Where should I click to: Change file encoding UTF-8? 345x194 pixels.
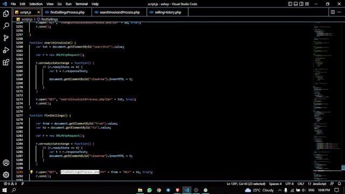pos(289,184)
